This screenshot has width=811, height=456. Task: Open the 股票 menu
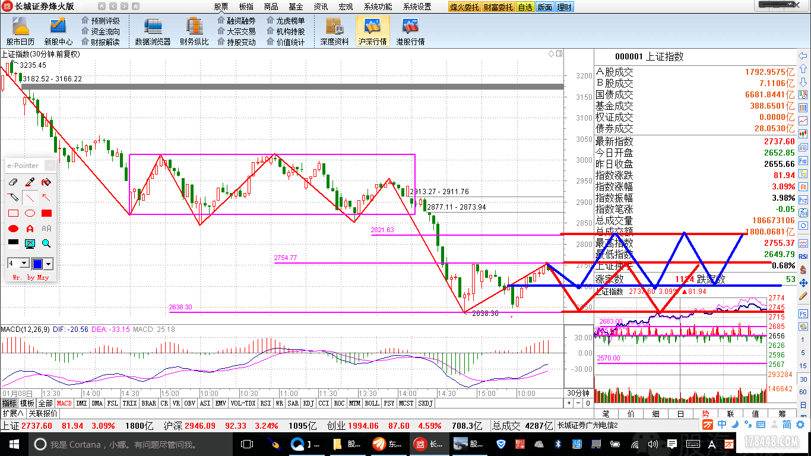[221, 7]
